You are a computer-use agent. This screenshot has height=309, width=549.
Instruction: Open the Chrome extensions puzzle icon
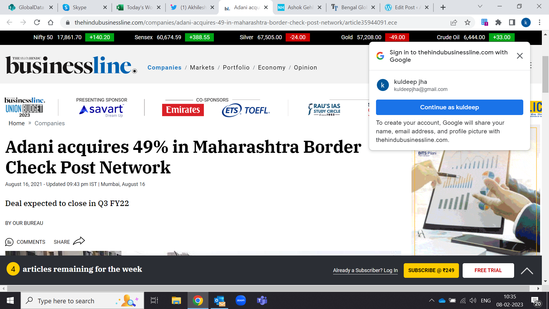[498, 22]
